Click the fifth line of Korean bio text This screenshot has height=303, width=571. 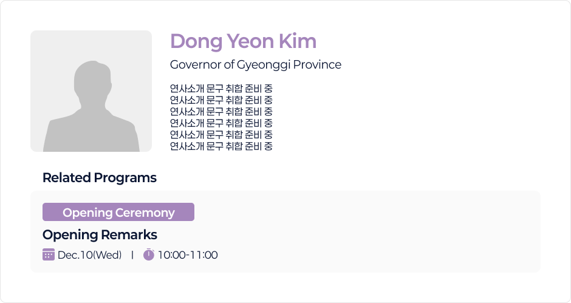pos(221,135)
